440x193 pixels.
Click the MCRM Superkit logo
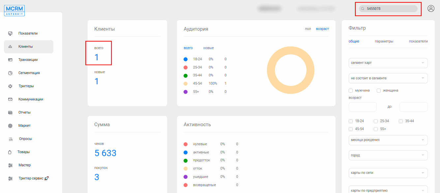click(14, 11)
